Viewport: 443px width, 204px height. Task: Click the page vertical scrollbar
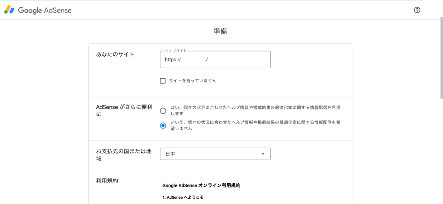(442, 58)
